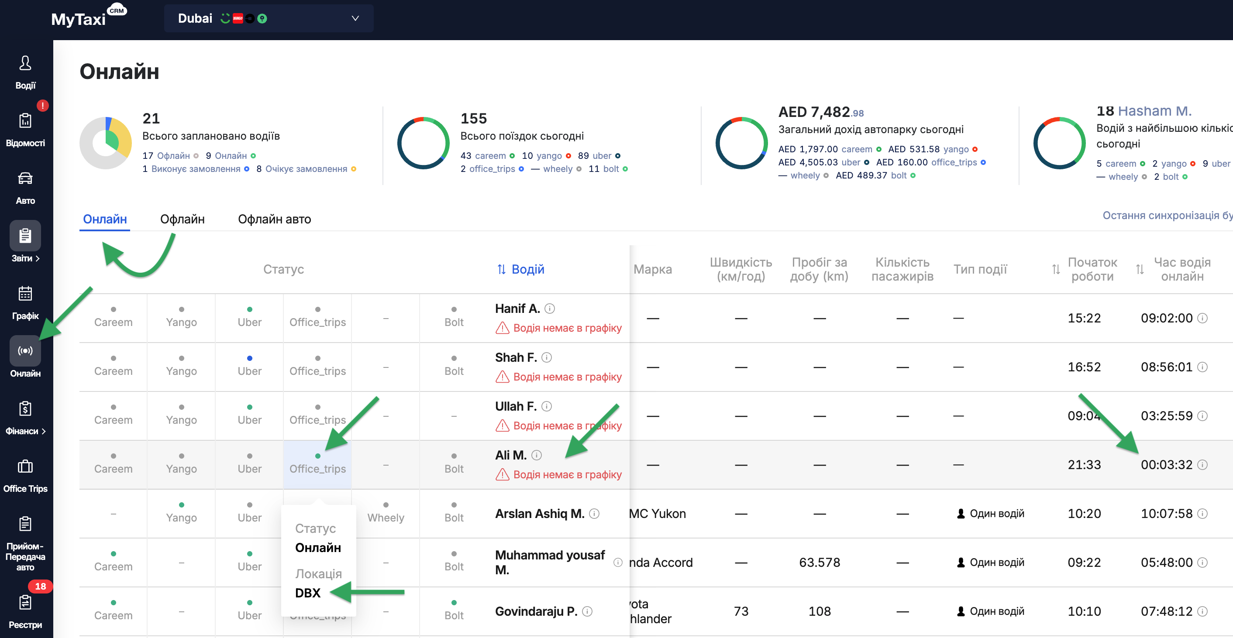This screenshot has width=1233, height=638.
Task: Open driver profile Ali M.
Action: (510, 455)
